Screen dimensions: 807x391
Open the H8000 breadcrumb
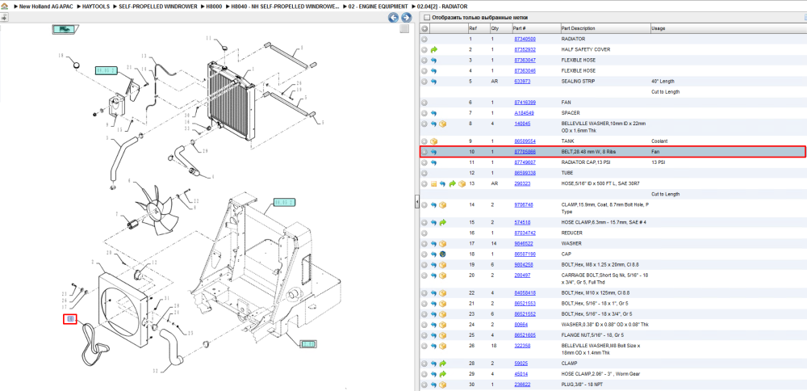212,6
